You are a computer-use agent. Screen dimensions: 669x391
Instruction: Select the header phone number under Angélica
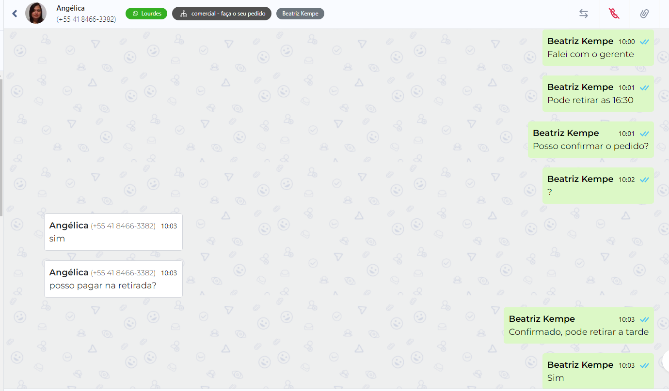coord(86,19)
